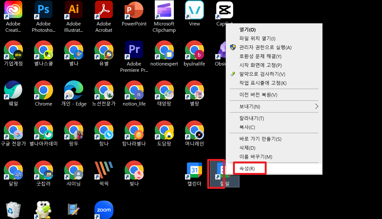This screenshot has width=382, height=219.
Task: Choose 삭제(D) in context menu
Action: pos(274,148)
